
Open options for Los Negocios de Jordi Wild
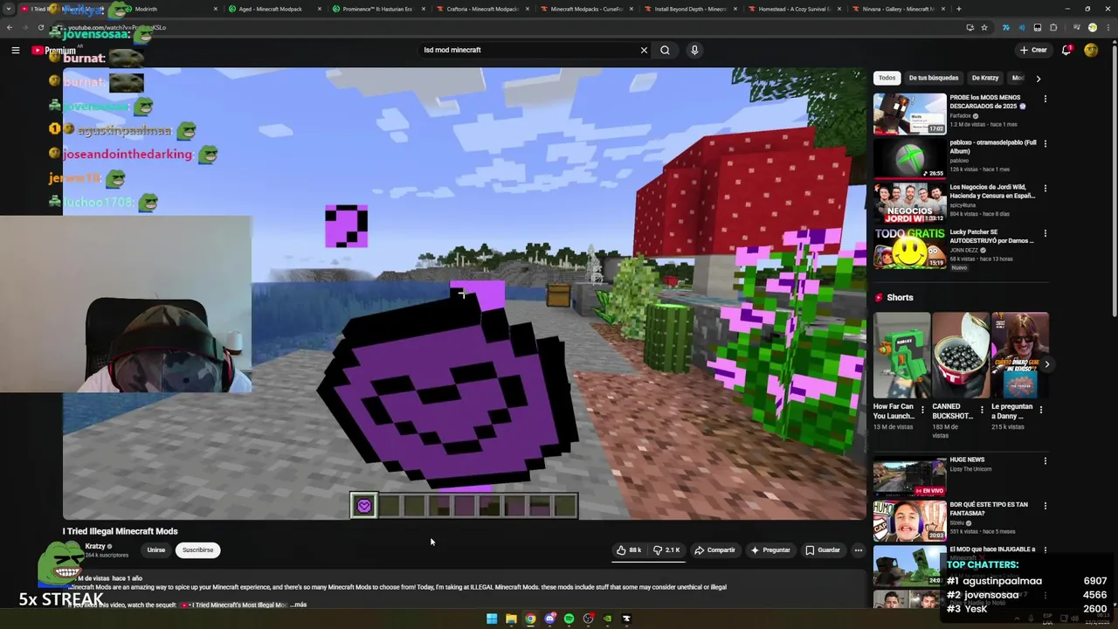click(x=1045, y=189)
